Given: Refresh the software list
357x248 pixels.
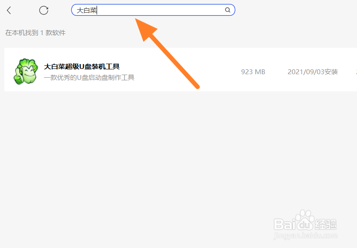Looking at the screenshot, I should click(43, 10).
